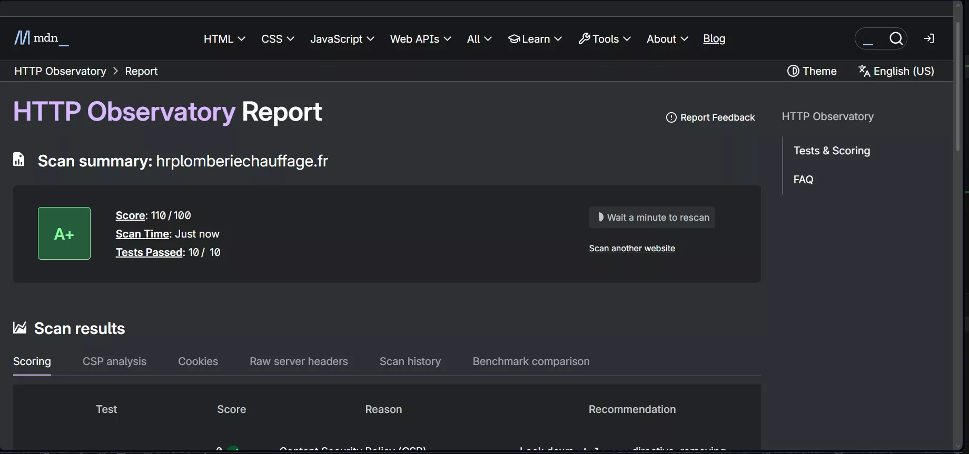Open the FAQ sidebar link
The height and width of the screenshot is (454, 969).
coord(803,180)
